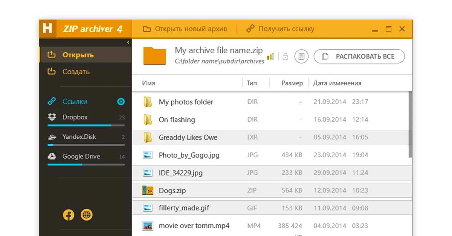Click the compression level bars icon
This screenshot has height=236, width=452.
pyautogui.click(x=271, y=56)
